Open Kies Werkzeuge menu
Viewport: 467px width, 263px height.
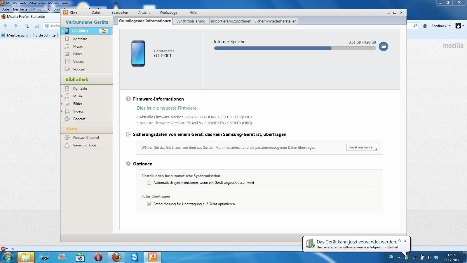[x=168, y=13]
